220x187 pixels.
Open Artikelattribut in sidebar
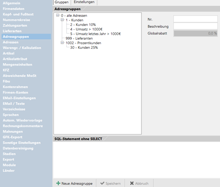coord(15,59)
